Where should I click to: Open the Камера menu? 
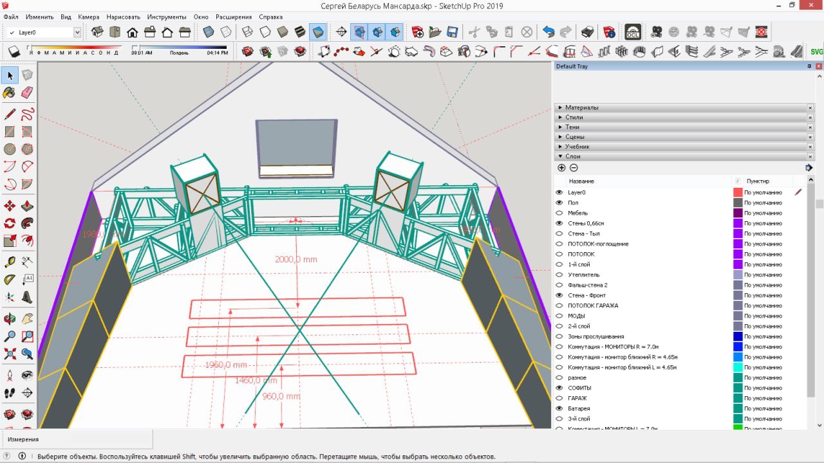(89, 17)
